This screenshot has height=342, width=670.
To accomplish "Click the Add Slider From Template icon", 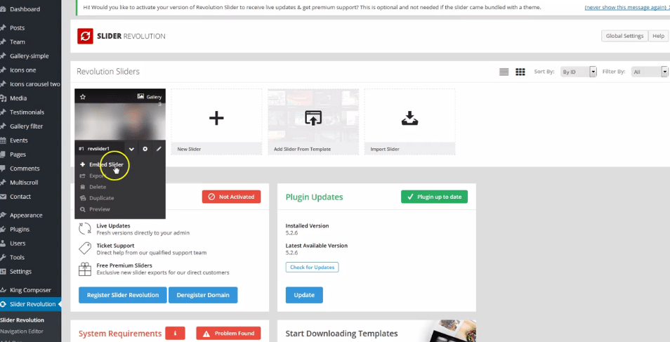I will [313, 118].
